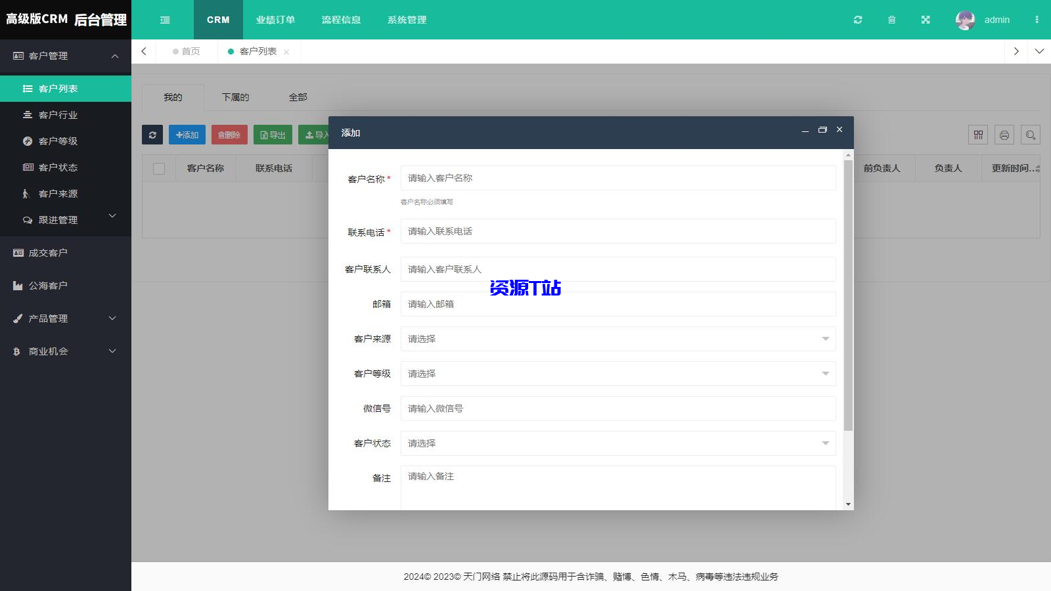The width and height of the screenshot is (1051, 591).
Task: Click the trash clear-cache icon in header
Action: pyautogui.click(x=891, y=20)
